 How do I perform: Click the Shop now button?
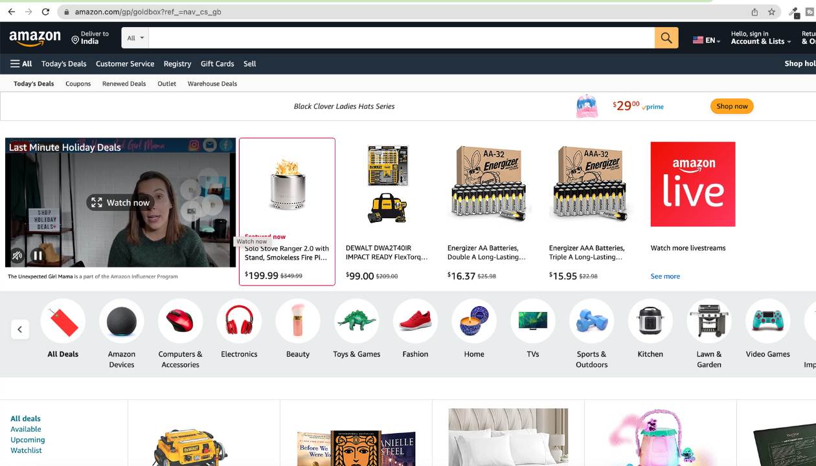coord(732,106)
